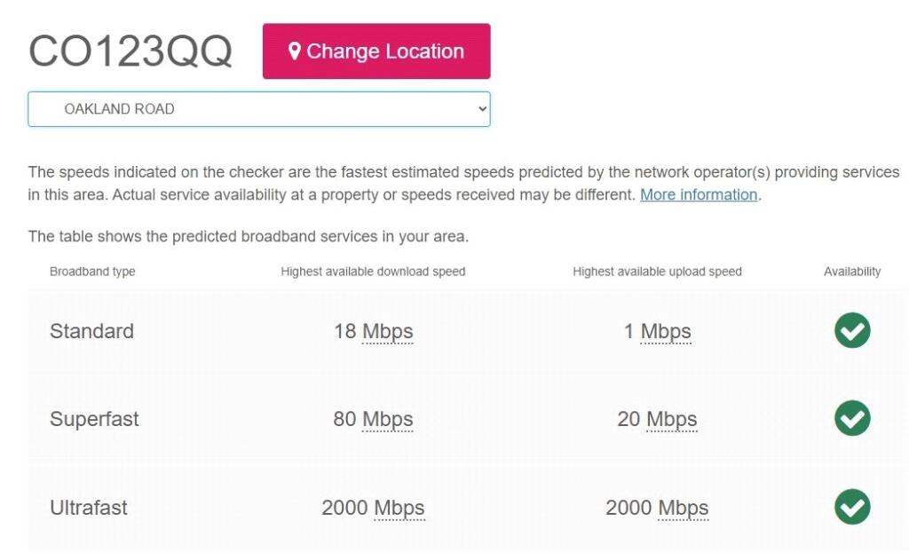Screen dimensions: 909x553
Task: Click the Highest available download speed header
Action: click(373, 272)
